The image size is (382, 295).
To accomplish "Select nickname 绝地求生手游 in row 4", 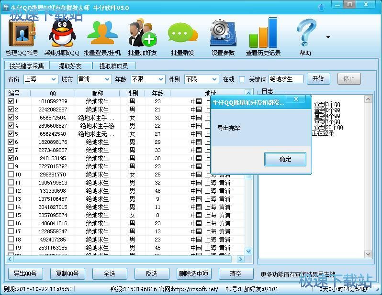I will [97, 126].
